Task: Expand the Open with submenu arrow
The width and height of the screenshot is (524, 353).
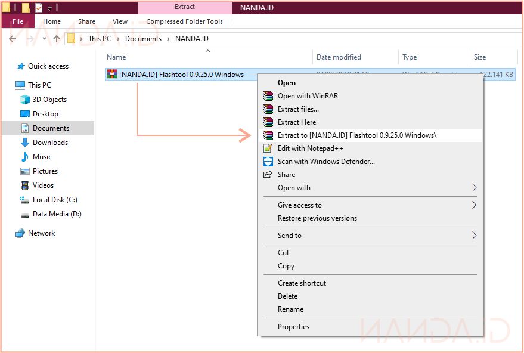Action: (x=474, y=188)
